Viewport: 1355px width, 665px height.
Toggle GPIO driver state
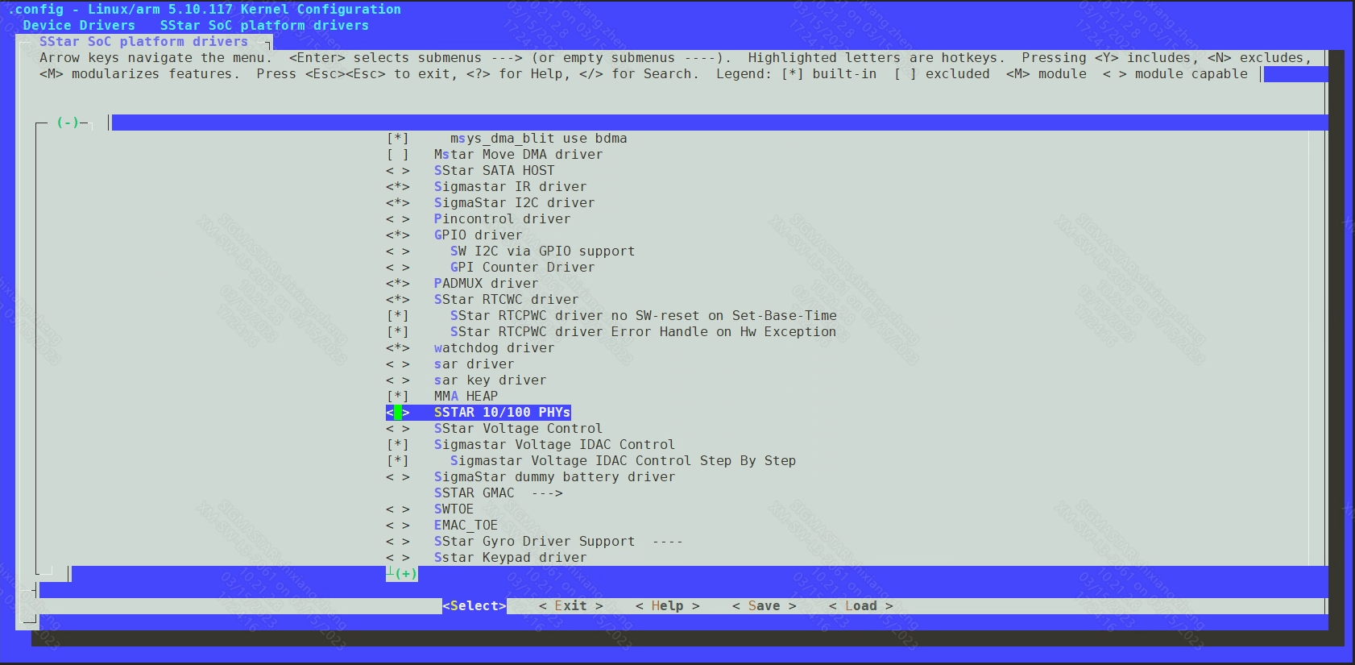click(x=398, y=235)
